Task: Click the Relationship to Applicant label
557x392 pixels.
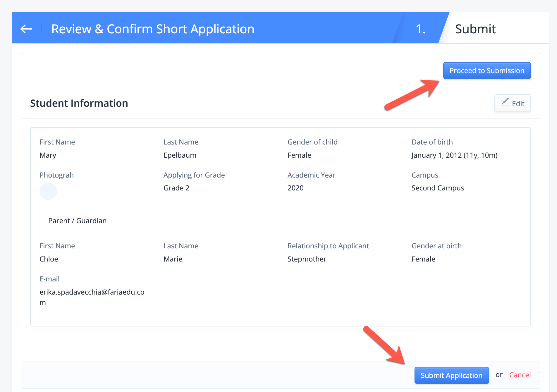Action: [328, 246]
